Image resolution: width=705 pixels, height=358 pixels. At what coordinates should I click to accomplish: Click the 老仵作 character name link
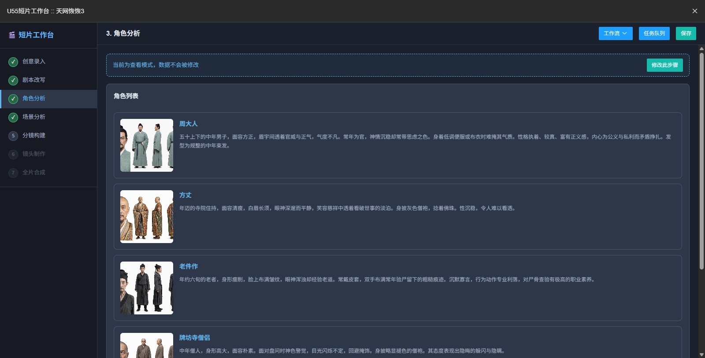[x=189, y=266]
